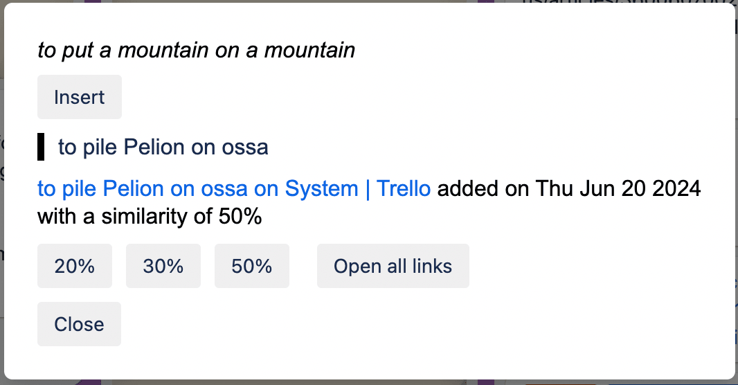Click "Trello" in the blue link
The width and height of the screenshot is (738, 385).
pyautogui.click(x=404, y=188)
